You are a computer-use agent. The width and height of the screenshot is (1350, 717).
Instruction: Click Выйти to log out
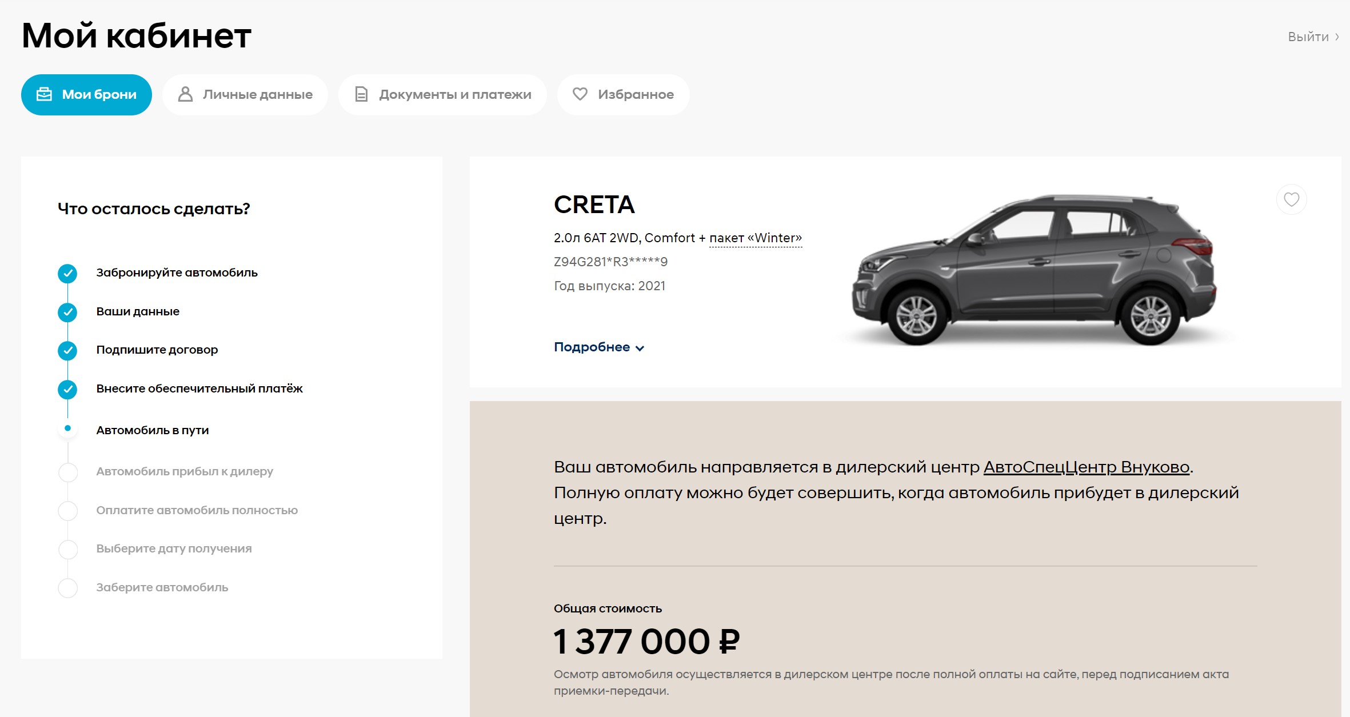click(x=1308, y=37)
